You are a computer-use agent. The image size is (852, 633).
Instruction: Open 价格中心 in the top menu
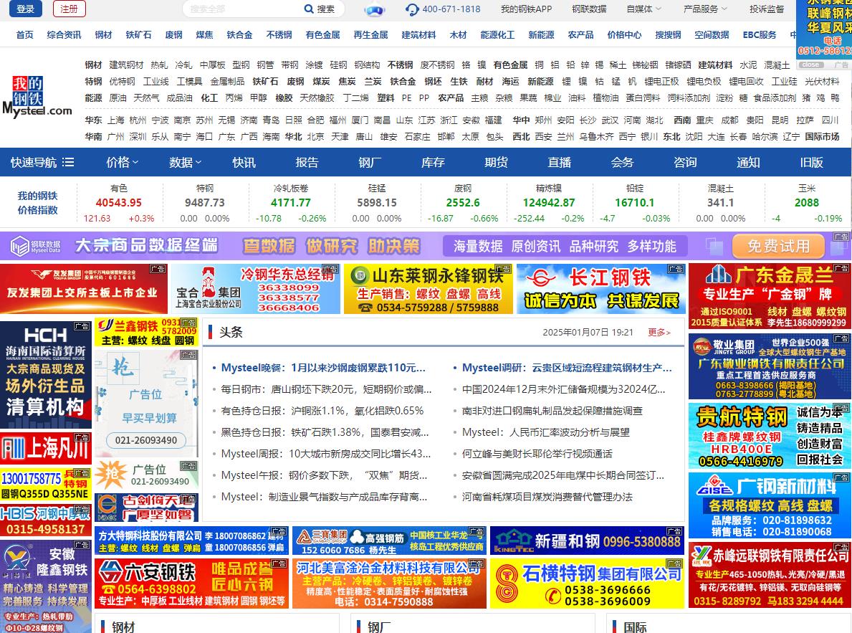pos(624,35)
